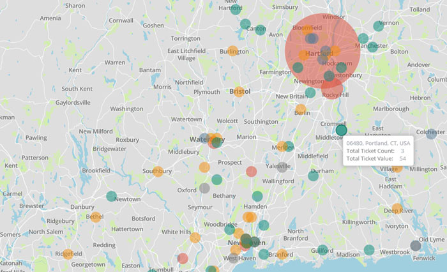Select the orange marker near White Hills
Viewport: 447px width, 272px height.
[195, 238]
